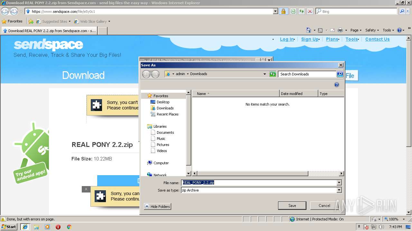This screenshot has width=412, height=231.
Task: Click the Plans link
Action: click(332, 39)
